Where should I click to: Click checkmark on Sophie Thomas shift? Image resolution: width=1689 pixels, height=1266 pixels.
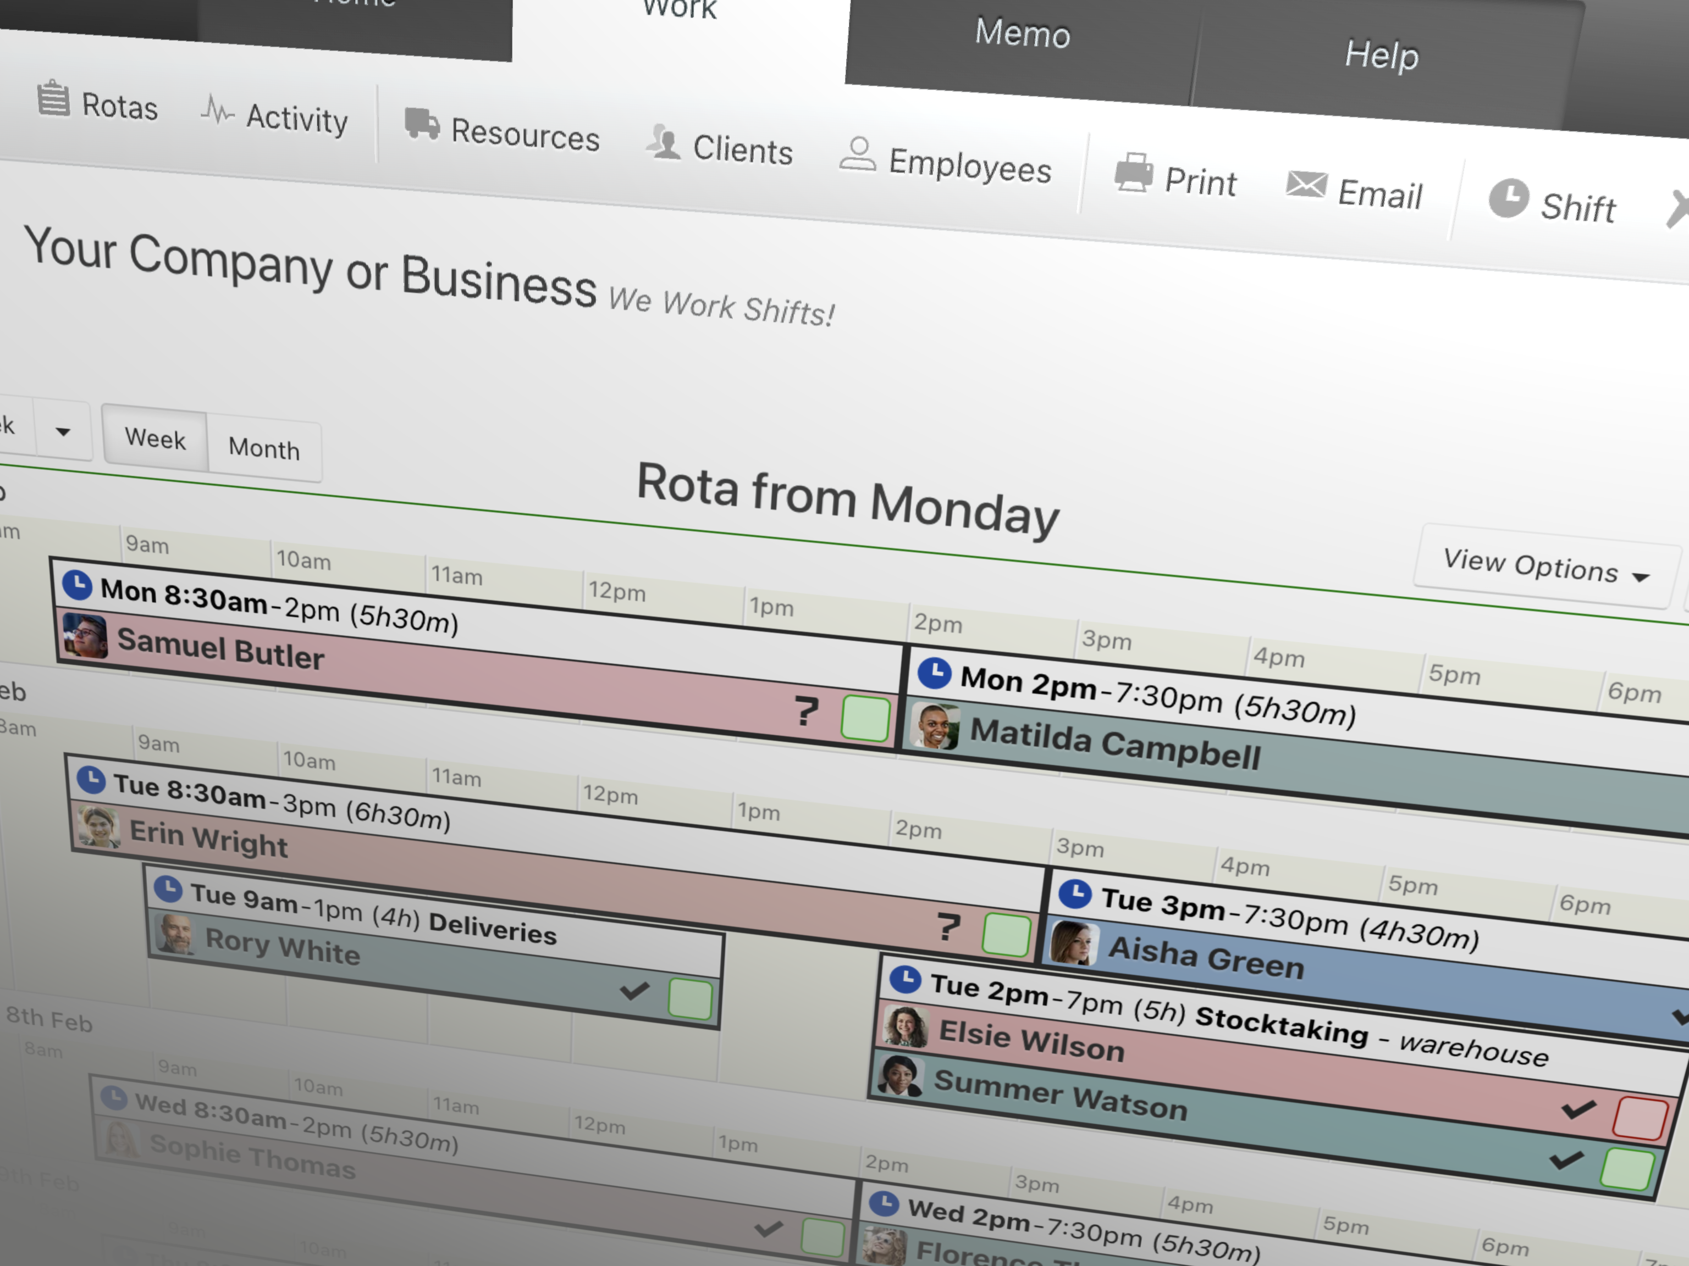coord(768,1228)
